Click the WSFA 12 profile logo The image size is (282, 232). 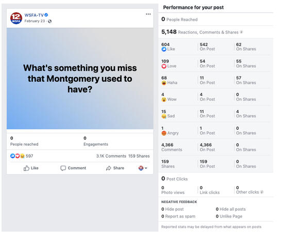coord(16,18)
